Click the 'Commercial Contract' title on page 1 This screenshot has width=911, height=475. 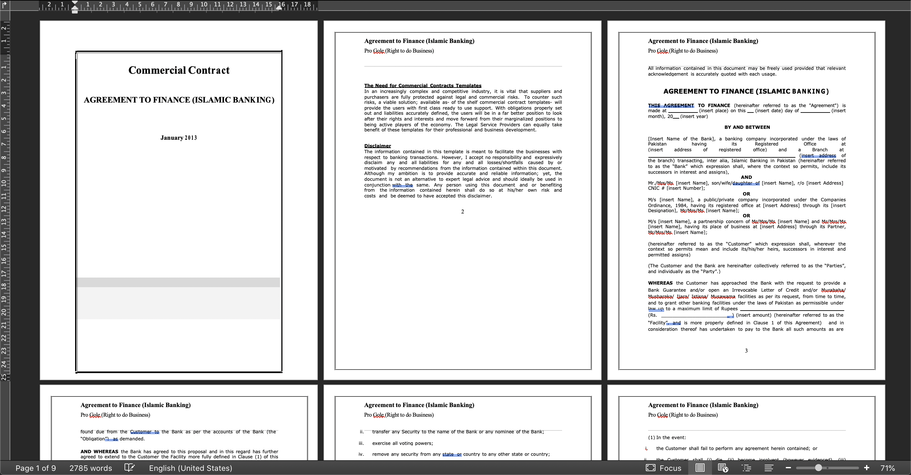click(x=179, y=70)
